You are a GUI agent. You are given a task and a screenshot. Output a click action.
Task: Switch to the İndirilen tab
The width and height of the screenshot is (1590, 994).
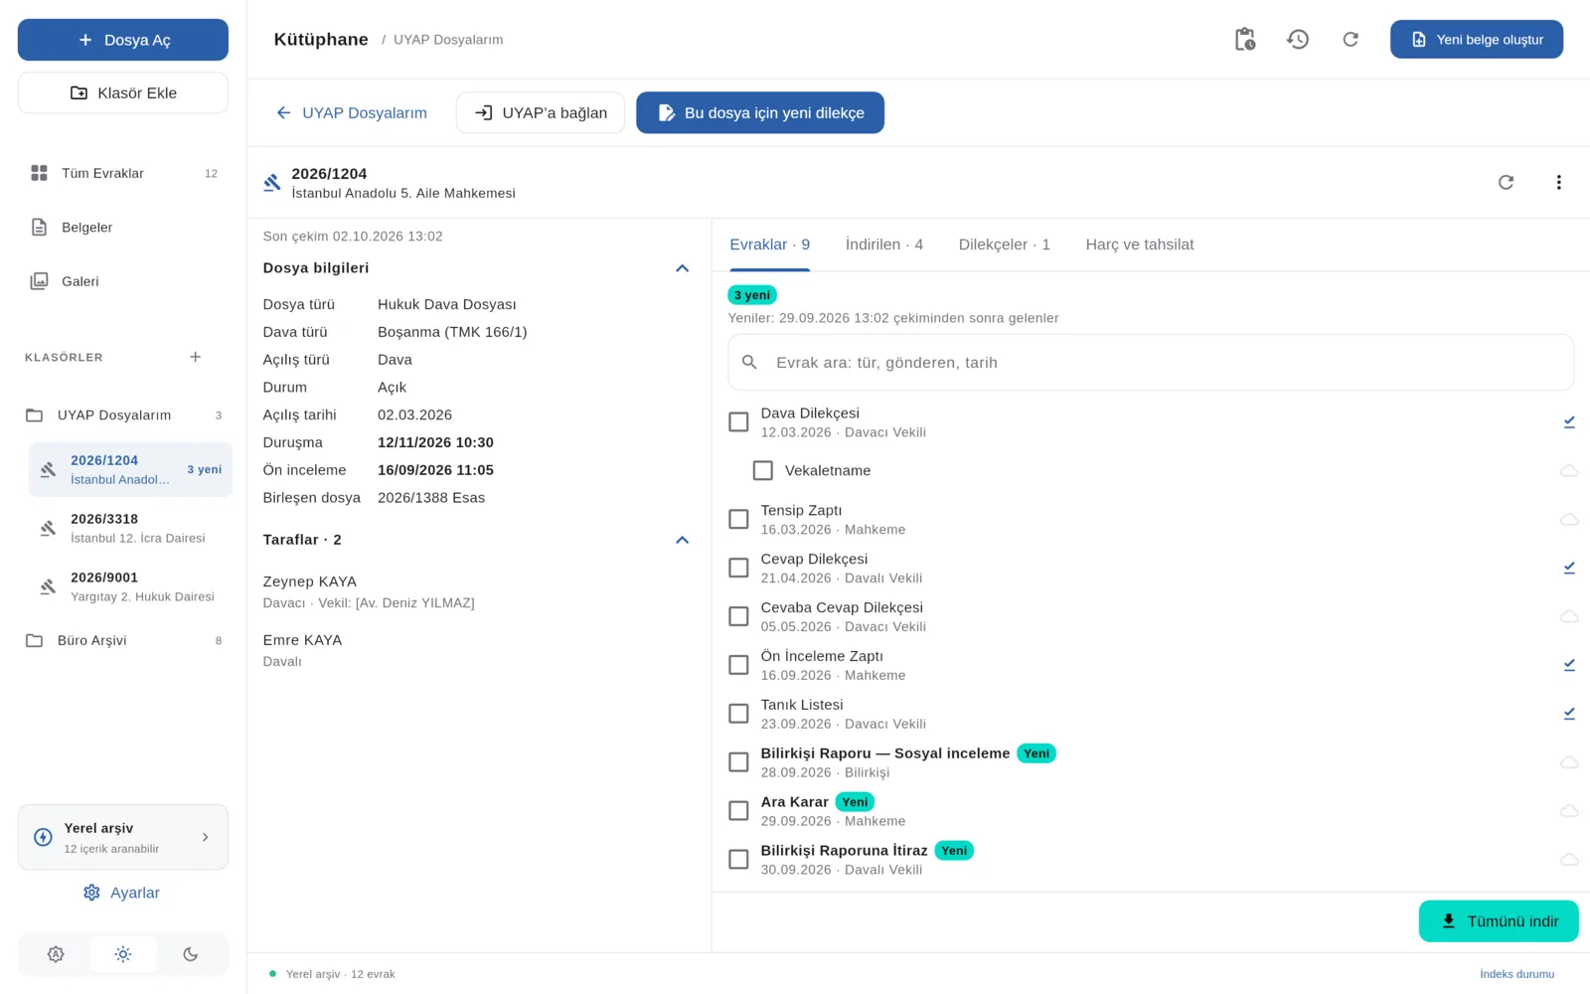point(884,245)
